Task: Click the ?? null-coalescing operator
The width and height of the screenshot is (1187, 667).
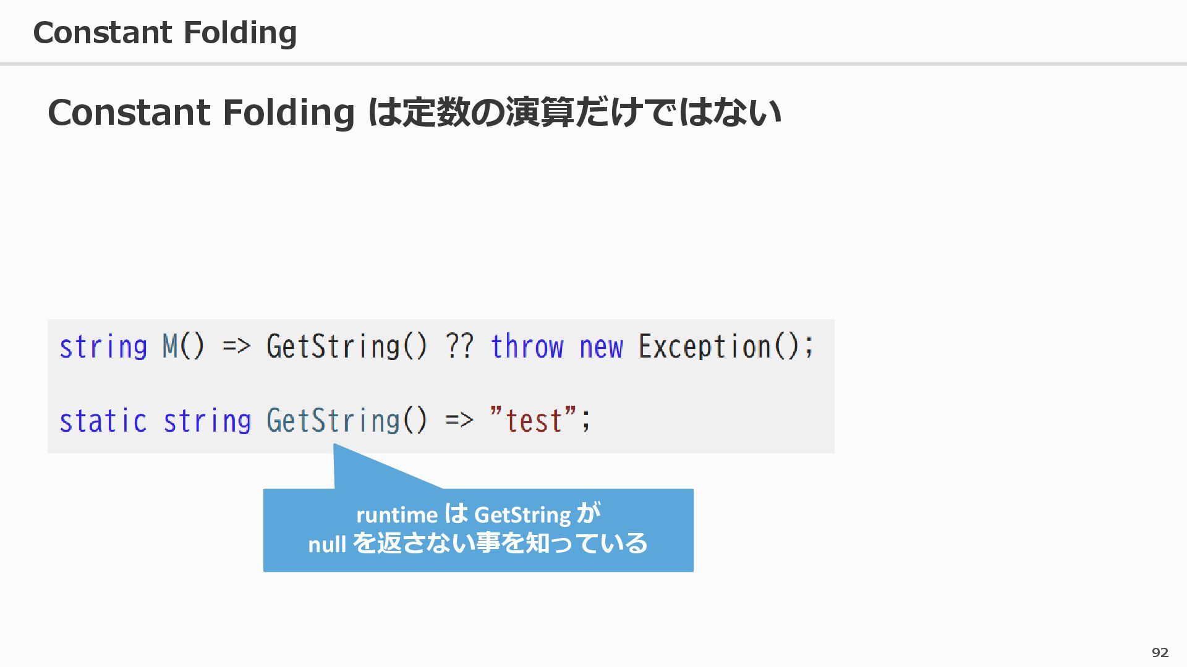Action: (x=459, y=346)
